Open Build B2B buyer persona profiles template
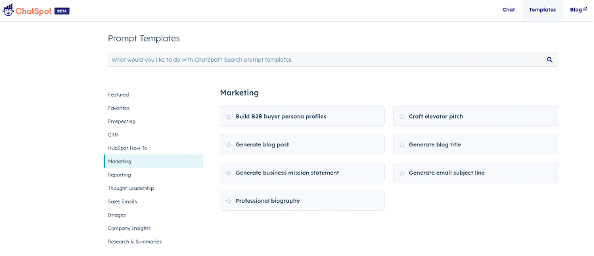Image resolution: width=594 pixels, height=256 pixels. tap(302, 116)
